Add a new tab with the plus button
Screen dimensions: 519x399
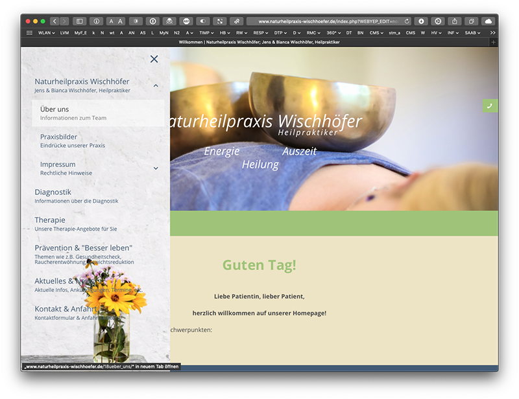coord(493,42)
